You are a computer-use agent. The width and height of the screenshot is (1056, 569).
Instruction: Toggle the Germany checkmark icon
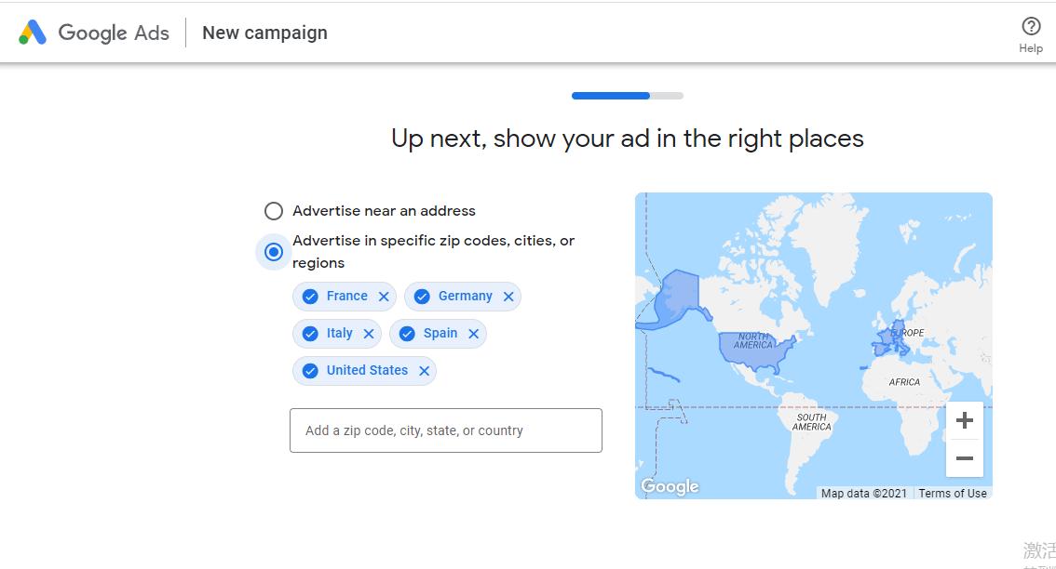click(x=422, y=297)
